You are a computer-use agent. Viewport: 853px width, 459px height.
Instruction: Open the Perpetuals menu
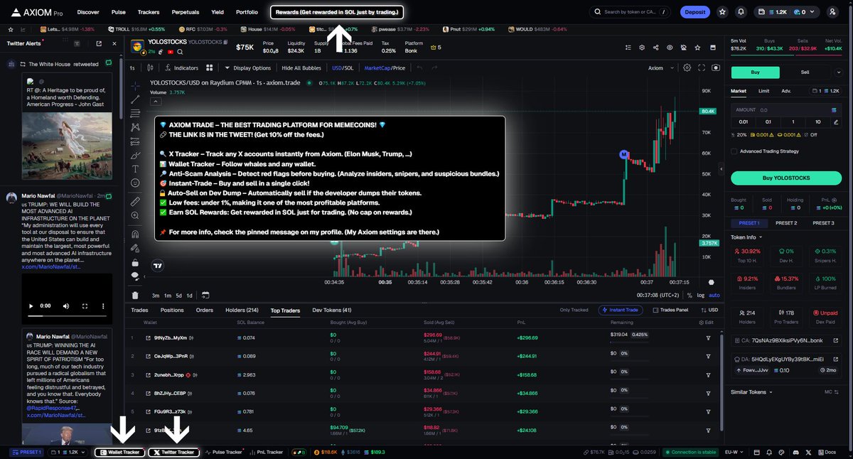[186, 12]
